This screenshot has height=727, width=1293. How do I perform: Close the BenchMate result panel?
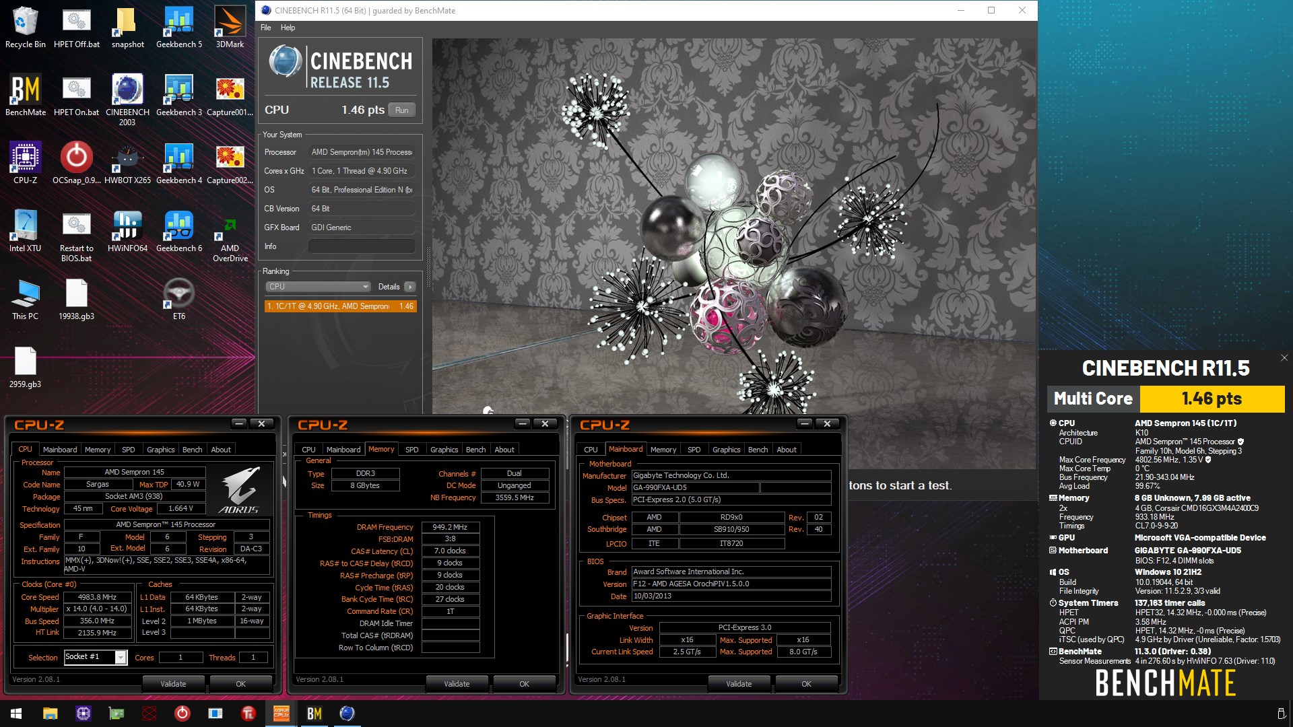pos(1284,358)
